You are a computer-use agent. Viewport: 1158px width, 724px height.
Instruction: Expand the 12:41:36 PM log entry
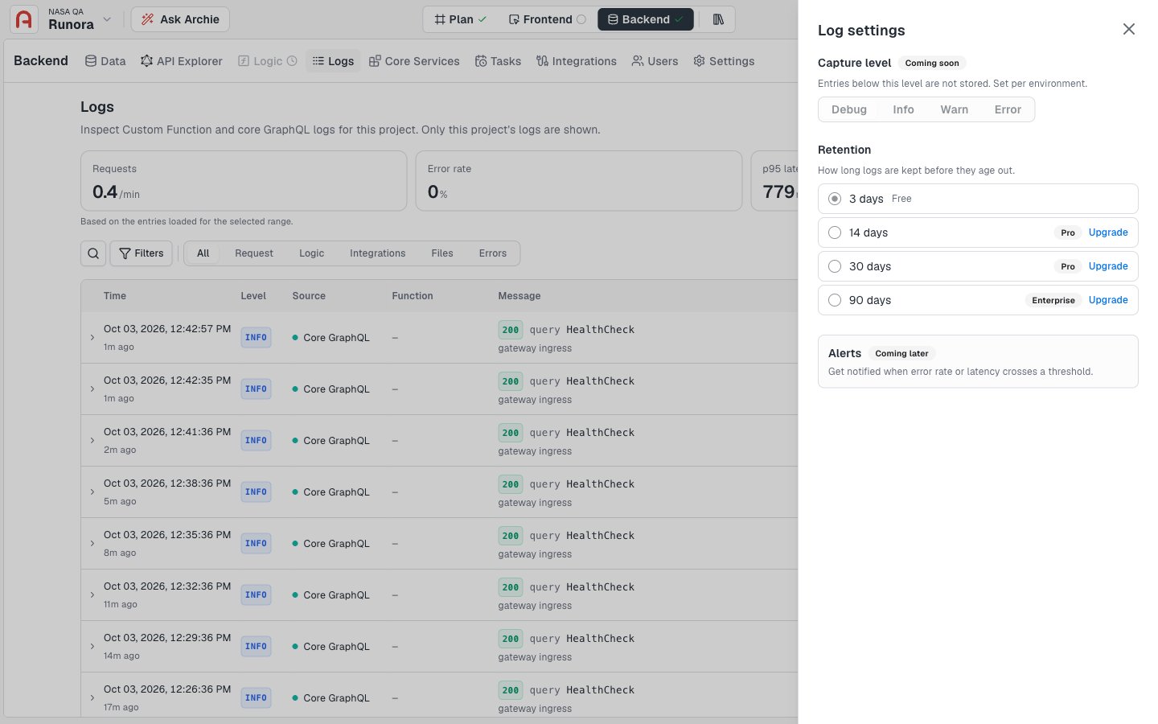click(92, 441)
